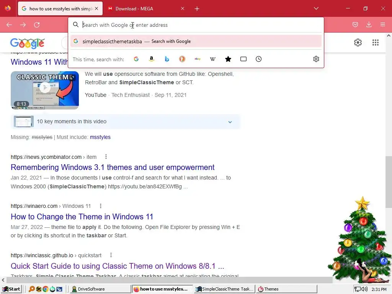Viewport: 392px width, 294px height.
Task: Search history via clock icon
Action: pos(258,59)
